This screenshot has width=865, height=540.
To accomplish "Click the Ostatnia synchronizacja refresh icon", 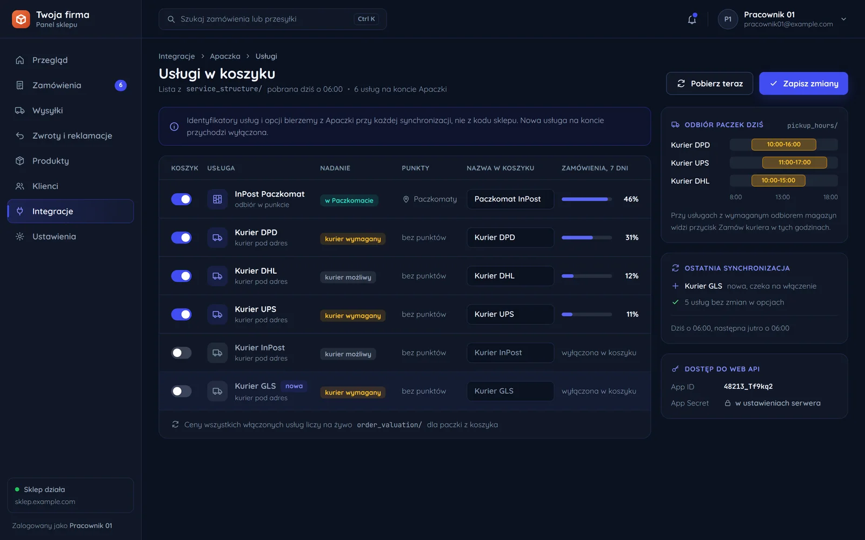I will click(x=675, y=268).
